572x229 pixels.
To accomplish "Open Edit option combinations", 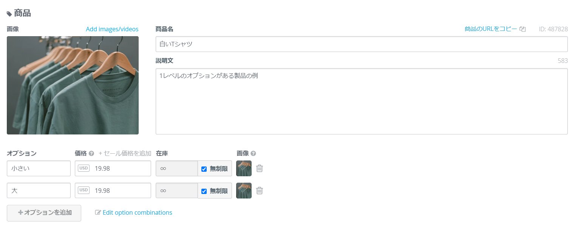I will click(x=134, y=213).
